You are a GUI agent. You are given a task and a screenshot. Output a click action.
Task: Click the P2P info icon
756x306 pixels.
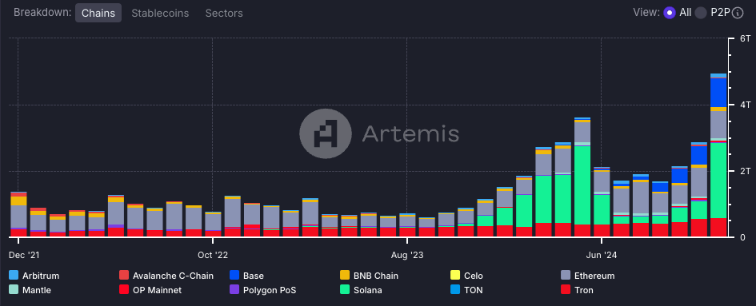[738, 13]
